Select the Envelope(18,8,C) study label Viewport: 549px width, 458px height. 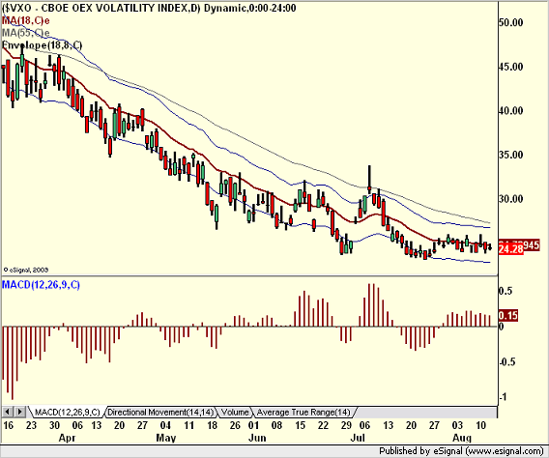(x=42, y=45)
